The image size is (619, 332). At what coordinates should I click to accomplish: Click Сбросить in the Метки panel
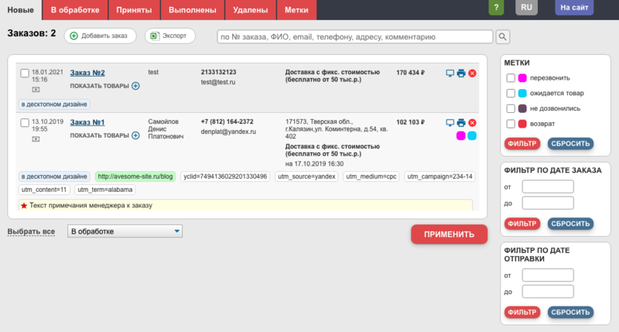tap(570, 144)
